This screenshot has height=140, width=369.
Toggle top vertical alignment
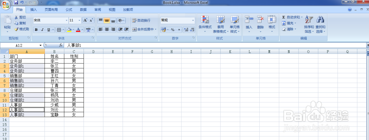[100, 21]
